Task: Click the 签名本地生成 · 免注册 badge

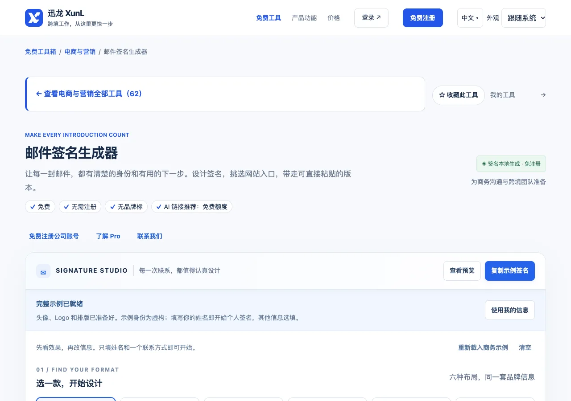Action: pos(511,164)
